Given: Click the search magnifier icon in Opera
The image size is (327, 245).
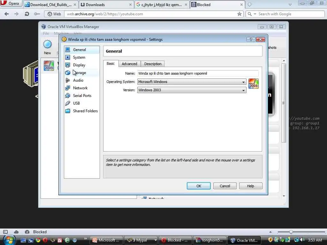Looking at the screenshot, I should click(250, 14).
